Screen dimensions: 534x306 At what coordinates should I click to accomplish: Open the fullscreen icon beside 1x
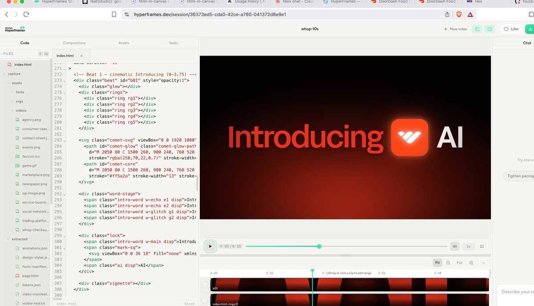(x=482, y=246)
